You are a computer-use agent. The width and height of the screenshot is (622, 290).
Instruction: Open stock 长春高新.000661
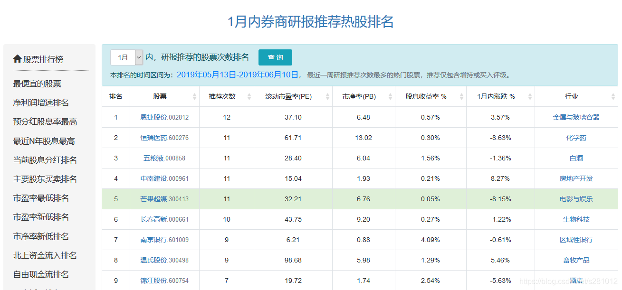pyautogui.click(x=164, y=219)
